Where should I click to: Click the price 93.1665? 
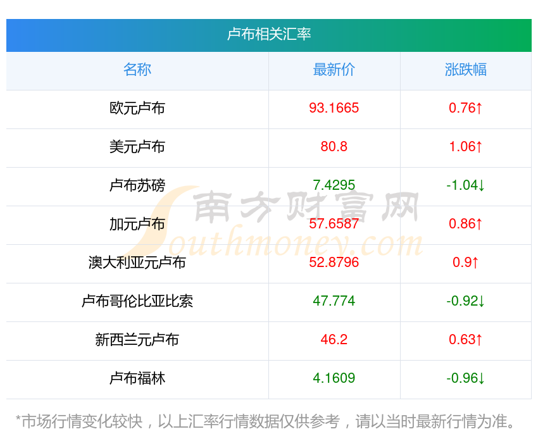[334, 108]
